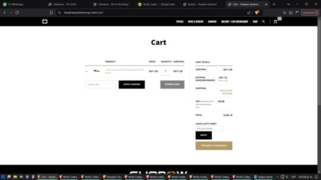The width and height of the screenshot is (321, 180).
Task: Go to the Shadow Systems logo home
Action: click(45, 21)
